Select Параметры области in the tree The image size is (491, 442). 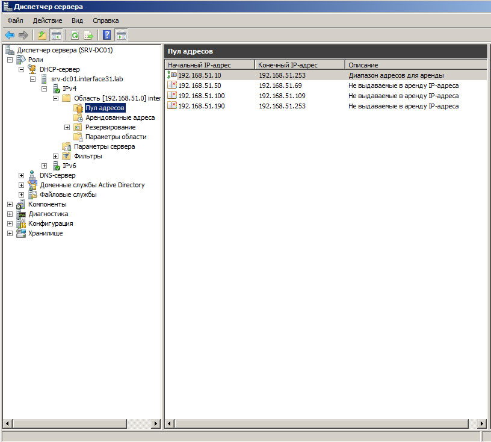tap(116, 137)
